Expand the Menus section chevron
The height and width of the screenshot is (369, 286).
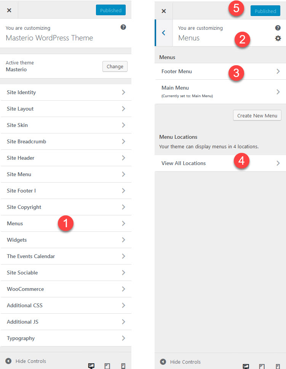click(123, 223)
